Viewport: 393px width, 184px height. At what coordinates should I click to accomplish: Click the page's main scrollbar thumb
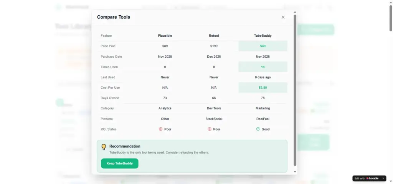pos(390,18)
